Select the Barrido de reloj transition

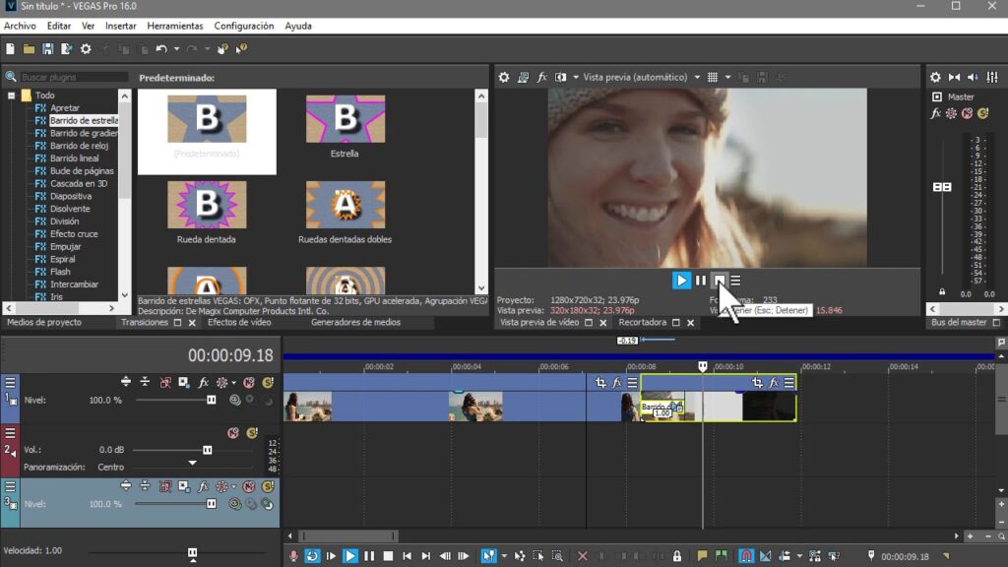[79, 146]
